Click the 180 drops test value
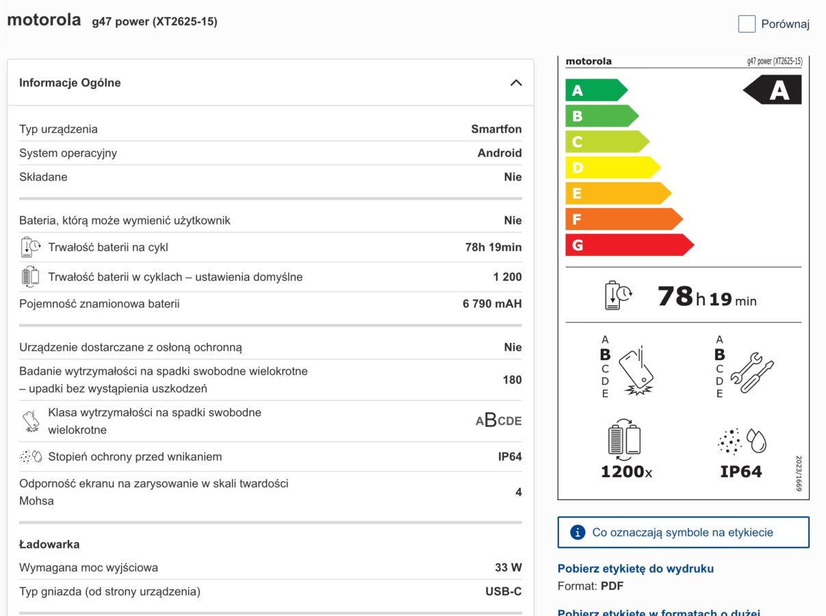 (513, 379)
